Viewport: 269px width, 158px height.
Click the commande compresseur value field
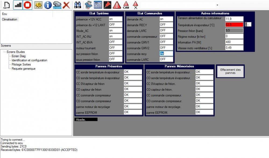coord(166,36)
